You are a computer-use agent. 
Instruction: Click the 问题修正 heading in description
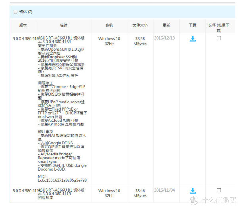pos(45,83)
